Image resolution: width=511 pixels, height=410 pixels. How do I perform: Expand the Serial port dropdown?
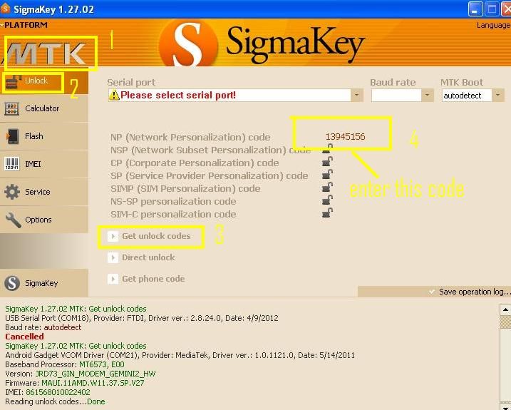tap(357, 96)
